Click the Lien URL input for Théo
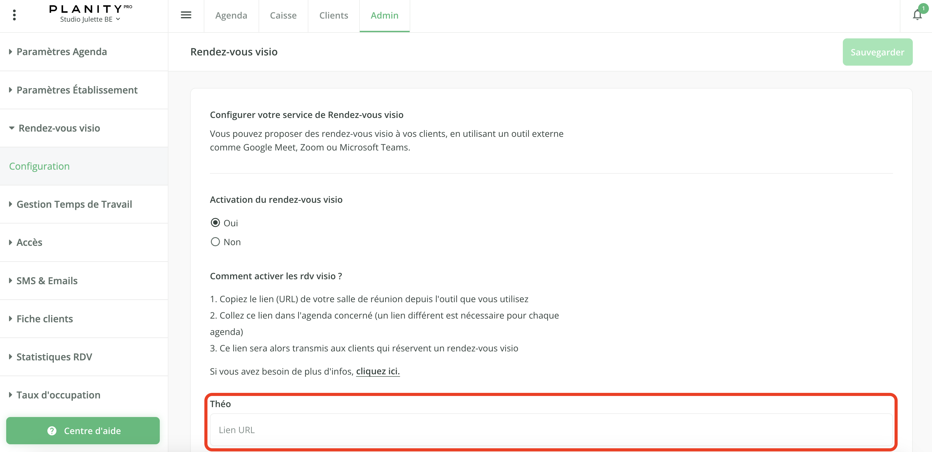The image size is (932, 452). click(x=551, y=430)
